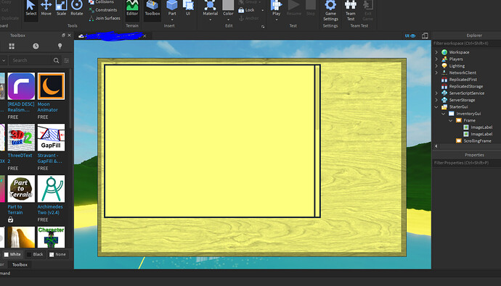501x286 pixels.
Task: Select White background option
Action: point(12,254)
